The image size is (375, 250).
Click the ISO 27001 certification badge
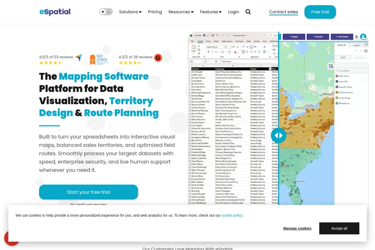pyautogui.click(x=99, y=59)
